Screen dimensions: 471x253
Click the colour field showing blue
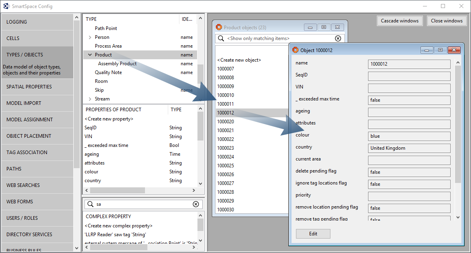[409, 136]
